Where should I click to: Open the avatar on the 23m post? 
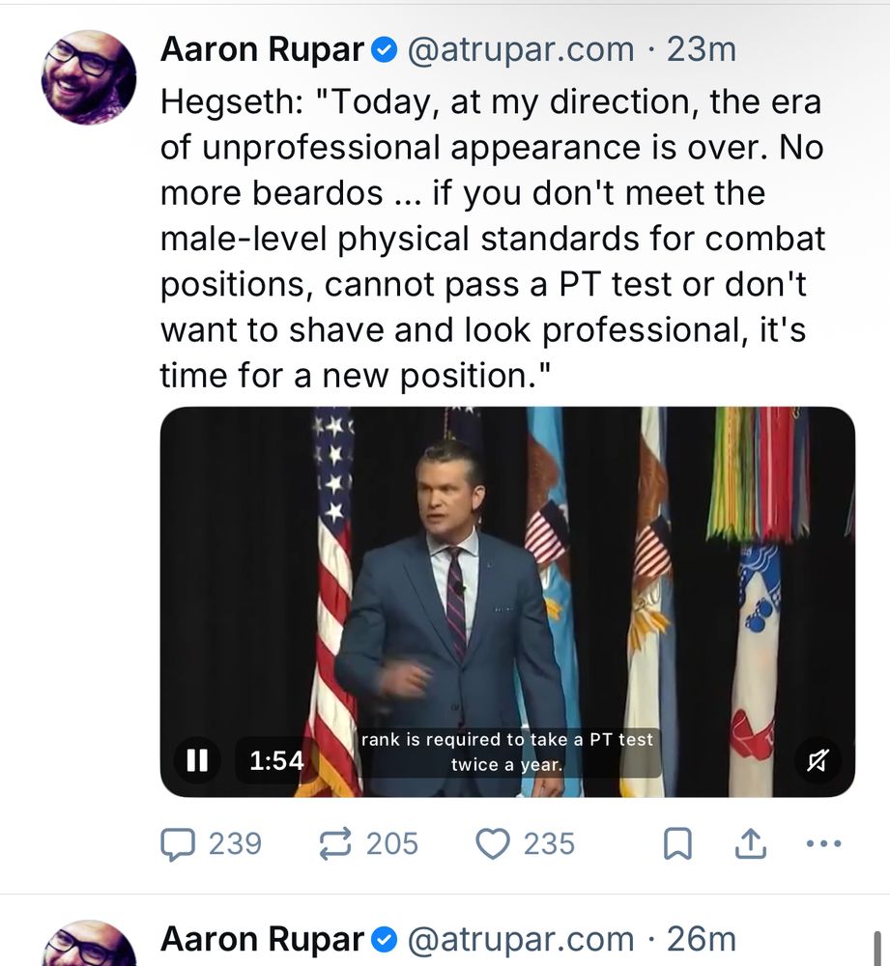89,77
